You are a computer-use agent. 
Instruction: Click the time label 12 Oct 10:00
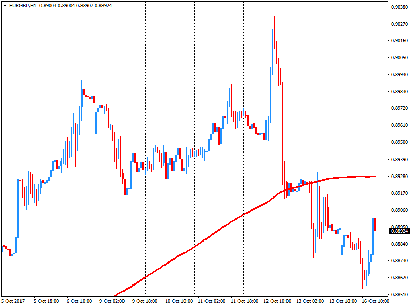(x=277, y=301)
